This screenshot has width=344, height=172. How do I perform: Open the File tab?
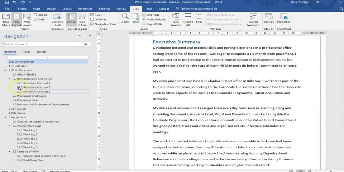pos(7,9)
